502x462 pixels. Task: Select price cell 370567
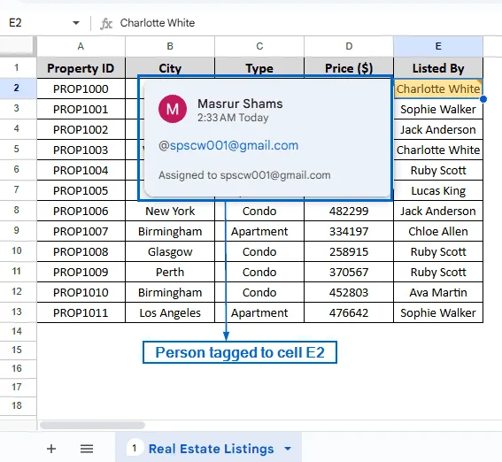tap(349, 272)
